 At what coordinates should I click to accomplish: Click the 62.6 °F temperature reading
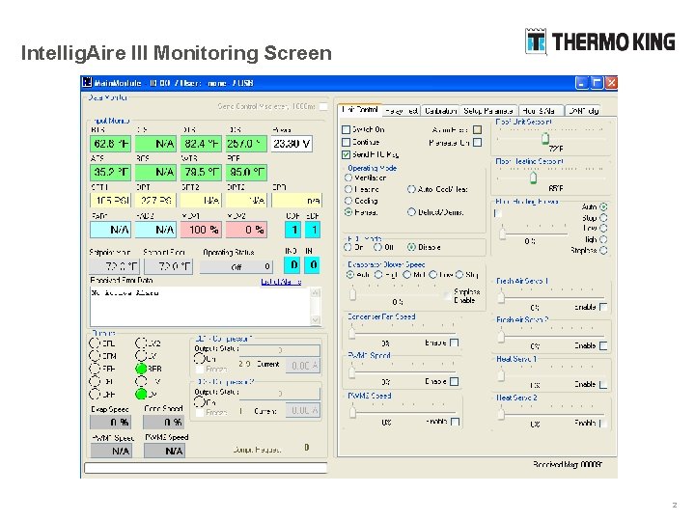click(x=111, y=144)
